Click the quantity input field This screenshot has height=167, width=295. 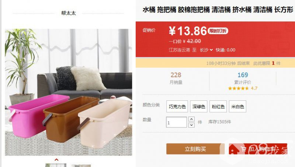[x=176, y=122]
